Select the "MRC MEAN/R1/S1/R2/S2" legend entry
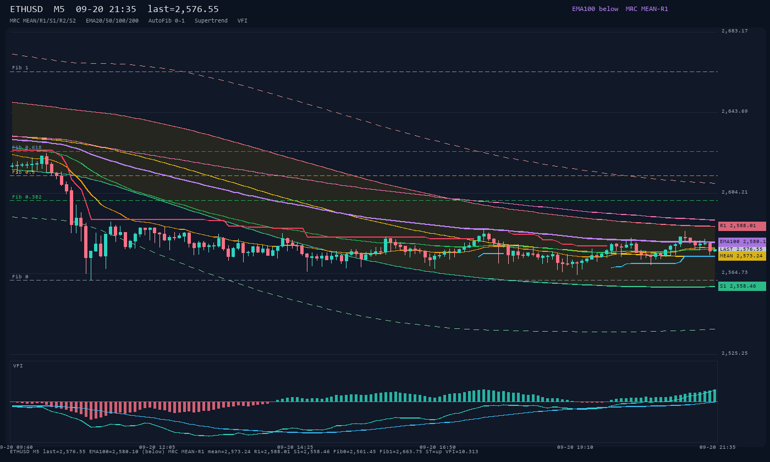Viewport: 770px width, 462px height. coord(43,20)
